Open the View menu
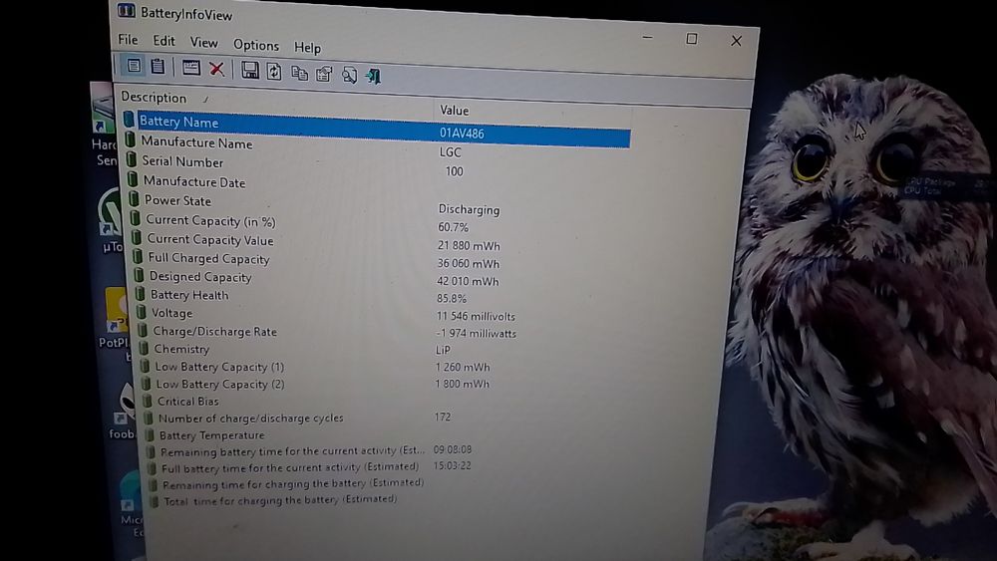This screenshot has height=561, width=997. (204, 43)
